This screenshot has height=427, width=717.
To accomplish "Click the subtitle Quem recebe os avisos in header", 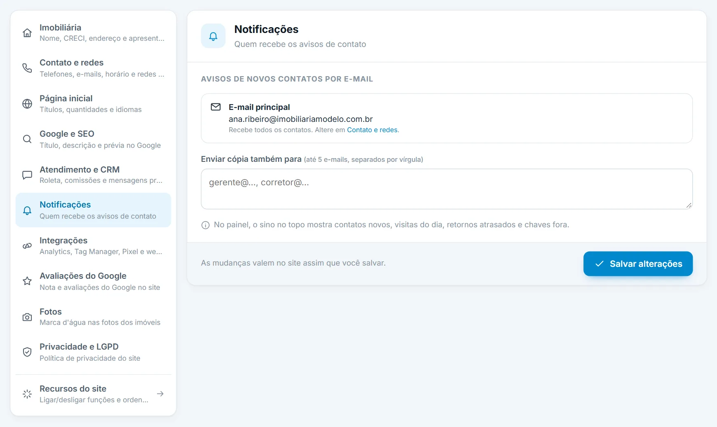I will 300,44.
